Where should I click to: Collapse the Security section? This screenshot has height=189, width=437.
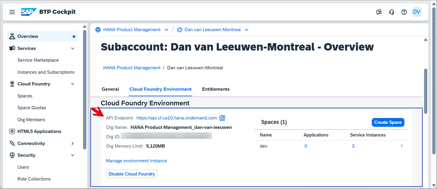click(73, 155)
